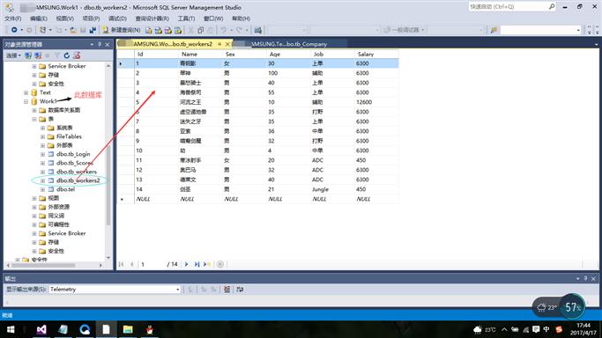Click the Salary column header

[366, 54]
